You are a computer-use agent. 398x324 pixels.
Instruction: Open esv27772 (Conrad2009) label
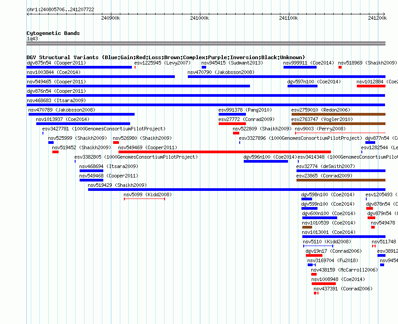click(x=246, y=119)
